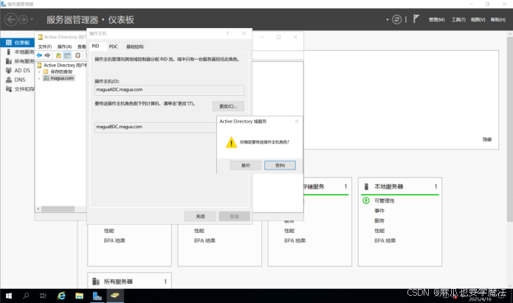
Task: Click the blue back arrow in AD Users toolbar
Action: 40,55
